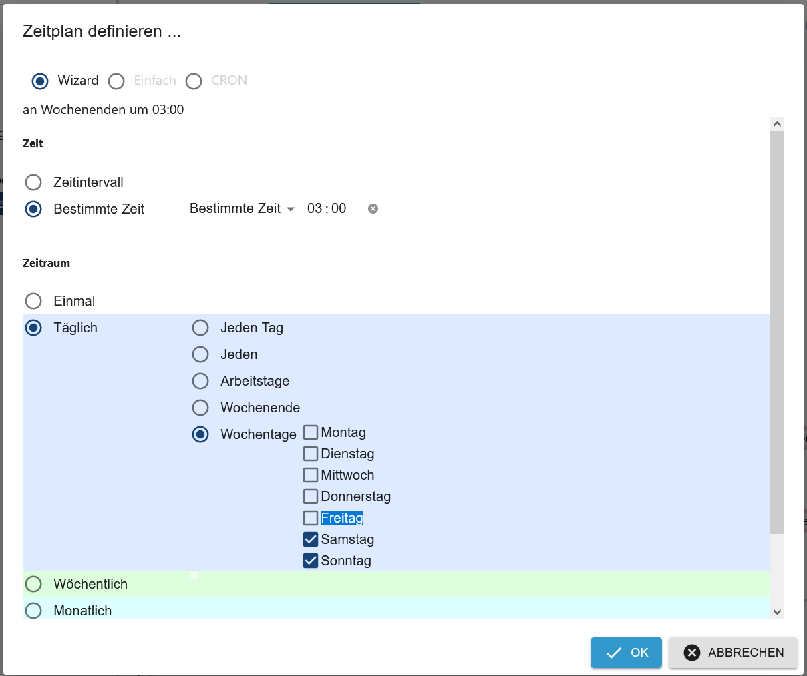Select the Wochentage option
The width and height of the screenshot is (807, 676).
pos(200,434)
